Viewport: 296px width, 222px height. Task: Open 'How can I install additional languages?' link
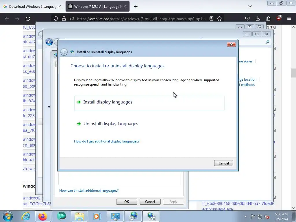89,190
